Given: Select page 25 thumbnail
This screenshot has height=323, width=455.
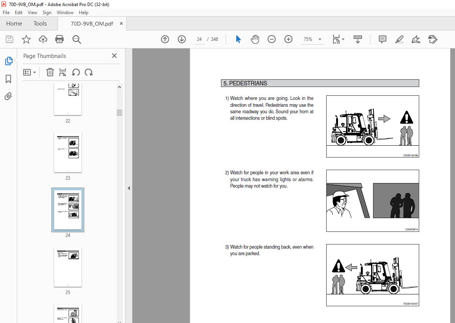Looking at the screenshot, I should 68,267.
